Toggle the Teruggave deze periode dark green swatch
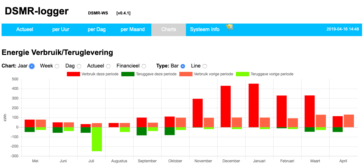The width and height of the screenshot is (364, 167). tap(128, 74)
